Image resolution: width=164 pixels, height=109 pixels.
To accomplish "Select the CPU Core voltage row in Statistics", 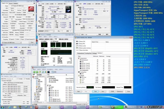I will click(94, 77).
